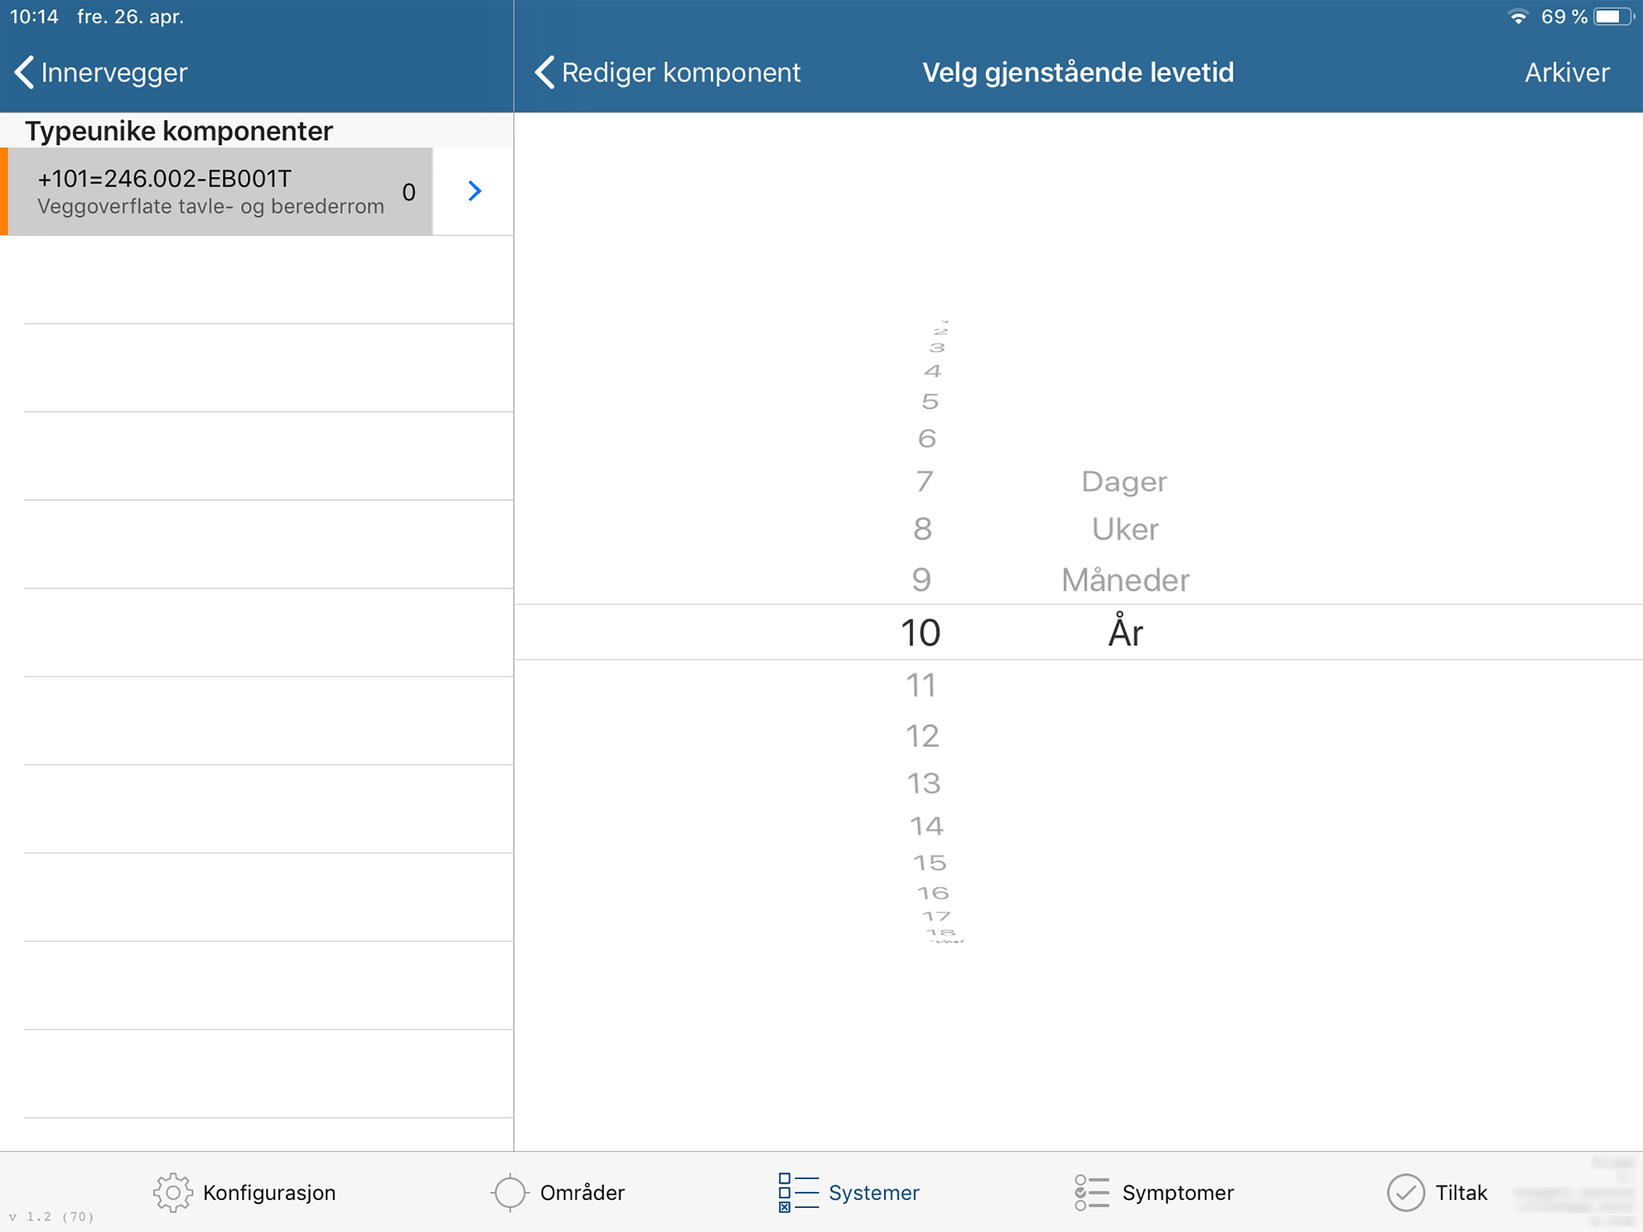Open the Symptomer tab
Screen dimensions: 1643x1232
1153,1192
